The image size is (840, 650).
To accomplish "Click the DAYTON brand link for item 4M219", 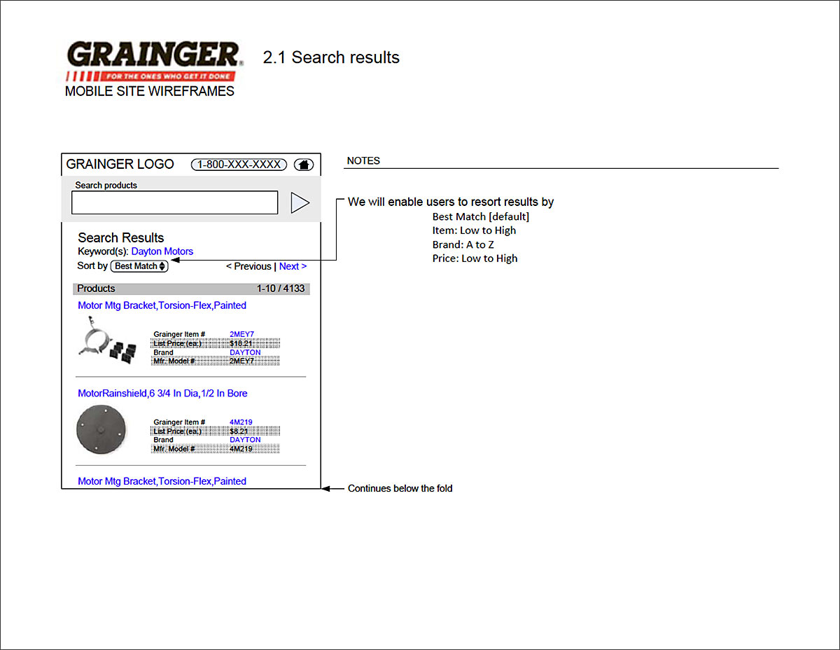I will (245, 440).
